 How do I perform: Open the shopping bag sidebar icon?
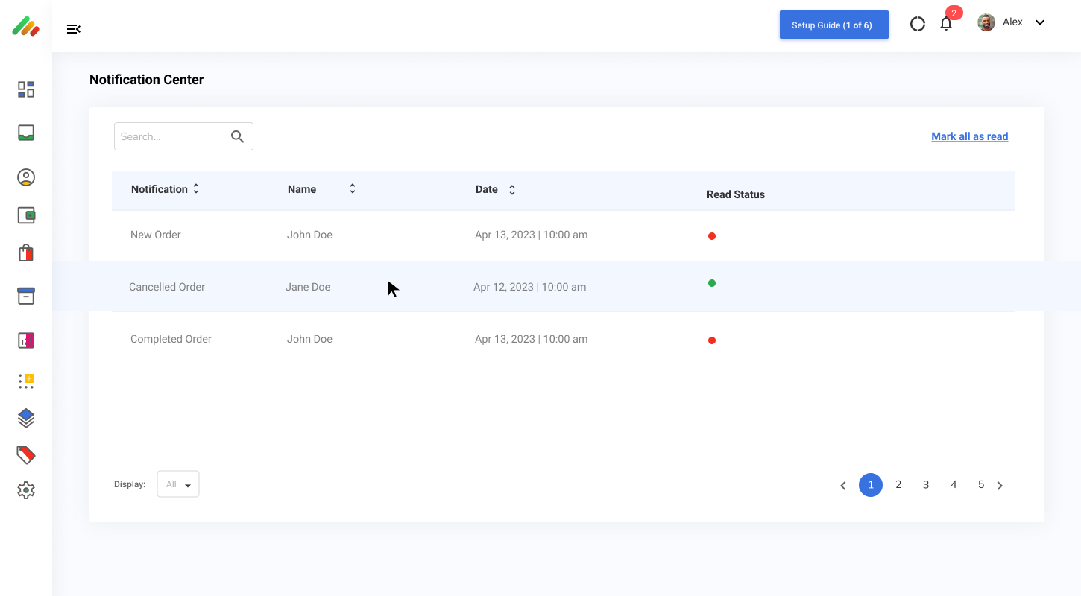point(26,253)
